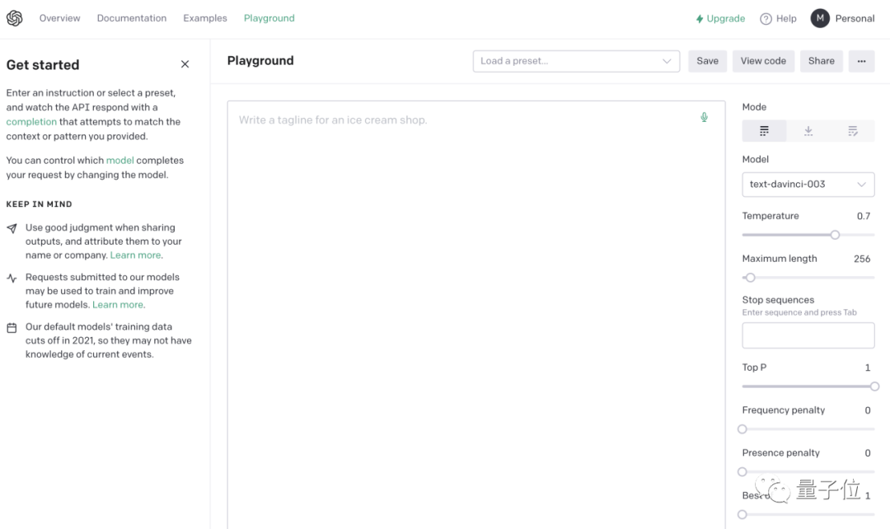
Task: Focus the Stop sequences input field
Action: click(808, 335)
